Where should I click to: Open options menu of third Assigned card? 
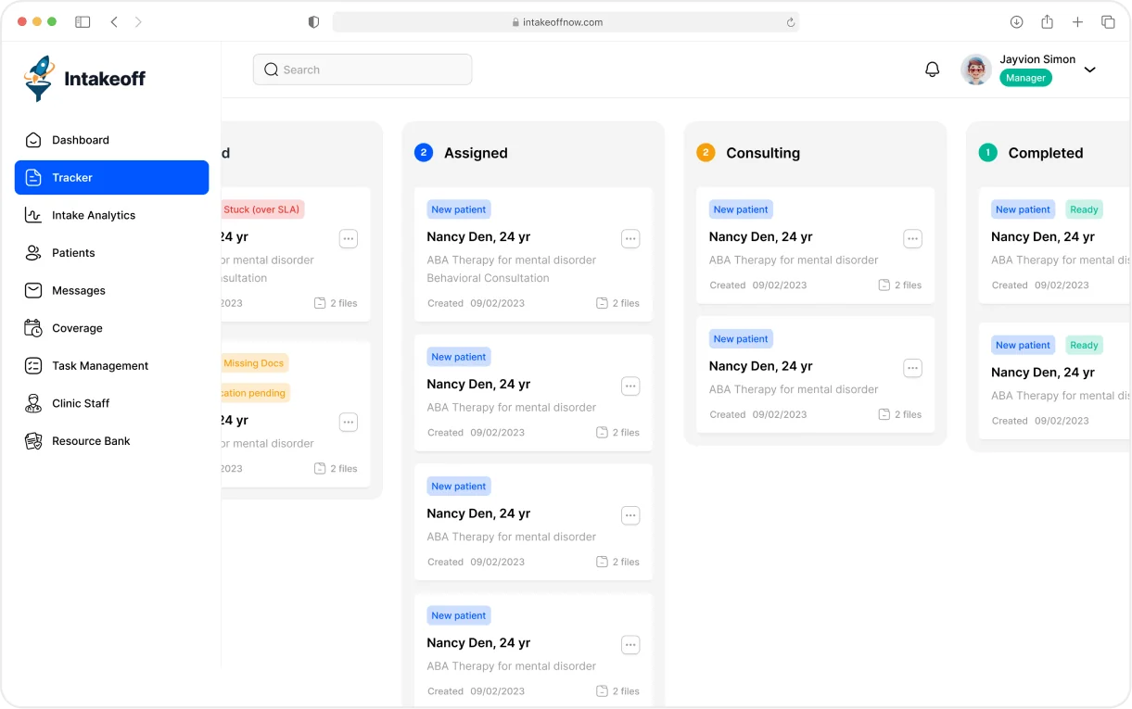point(630,516)
